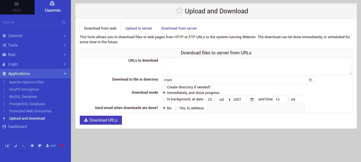Click the Download URLs button
Viewport: 361px width, 162px height.
(x=101, y=120)
